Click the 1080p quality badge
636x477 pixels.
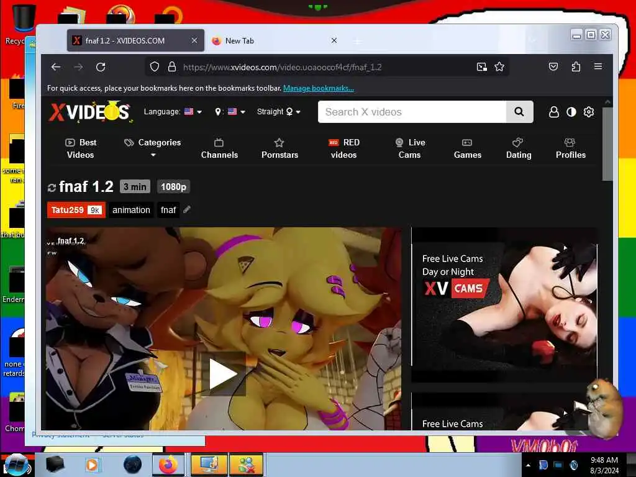[174, 186]
